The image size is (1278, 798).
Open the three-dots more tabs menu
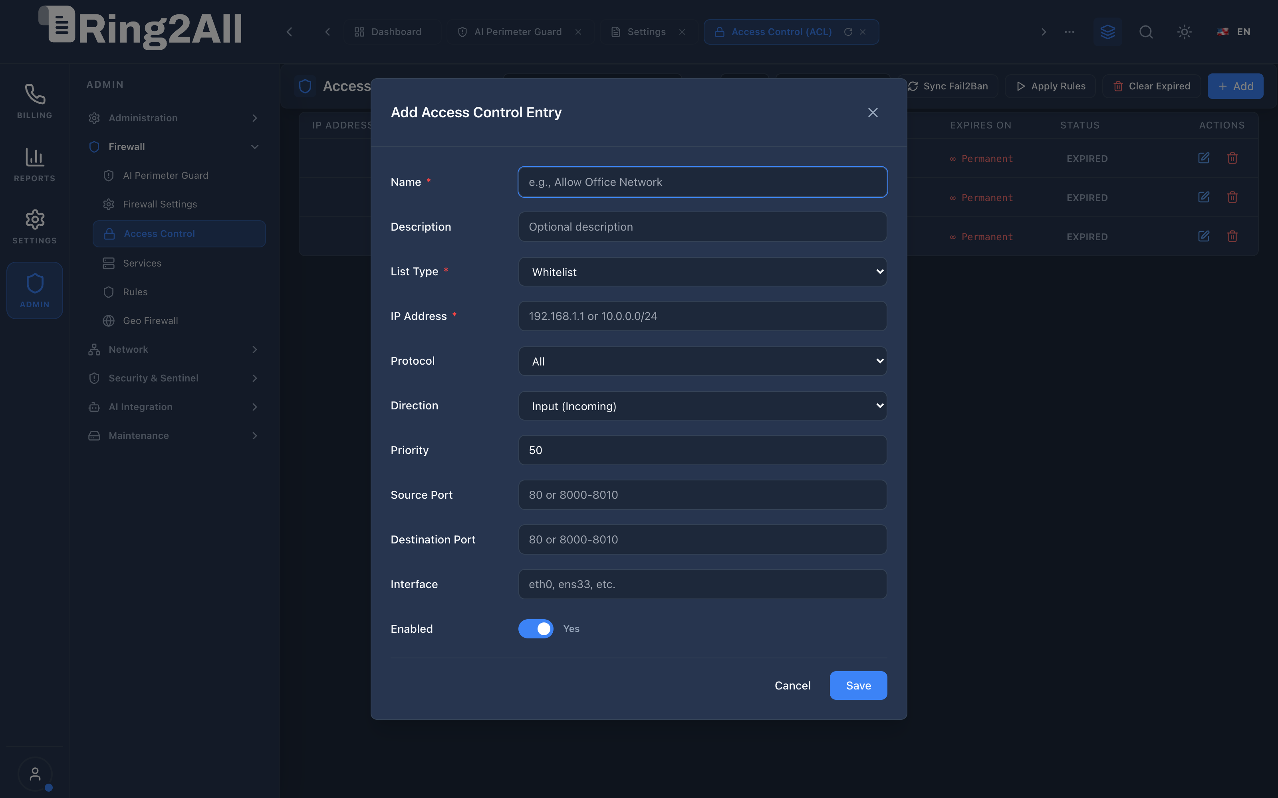(x=1070, y=32)
